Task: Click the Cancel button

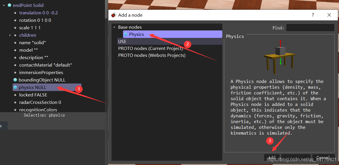Action: tap(323, 158)
